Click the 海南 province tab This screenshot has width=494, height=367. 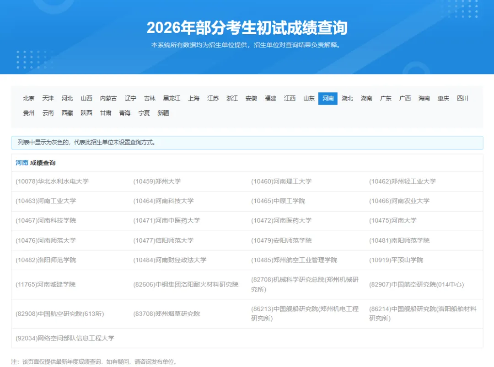click(424, 99)
